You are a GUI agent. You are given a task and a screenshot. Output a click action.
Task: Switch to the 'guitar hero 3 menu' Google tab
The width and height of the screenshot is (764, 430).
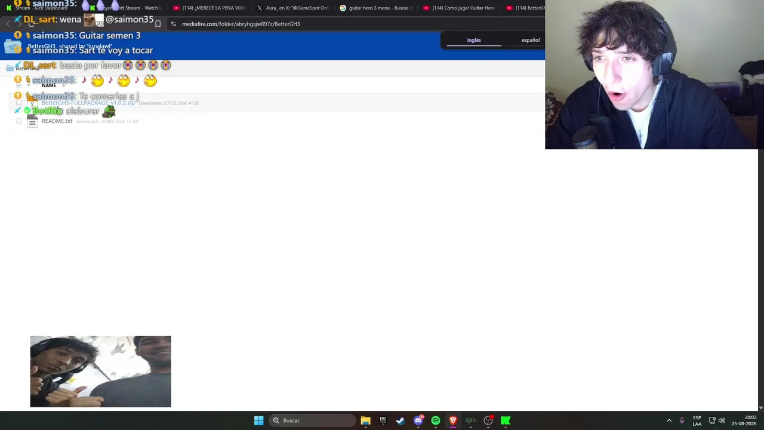coord(376,8)
